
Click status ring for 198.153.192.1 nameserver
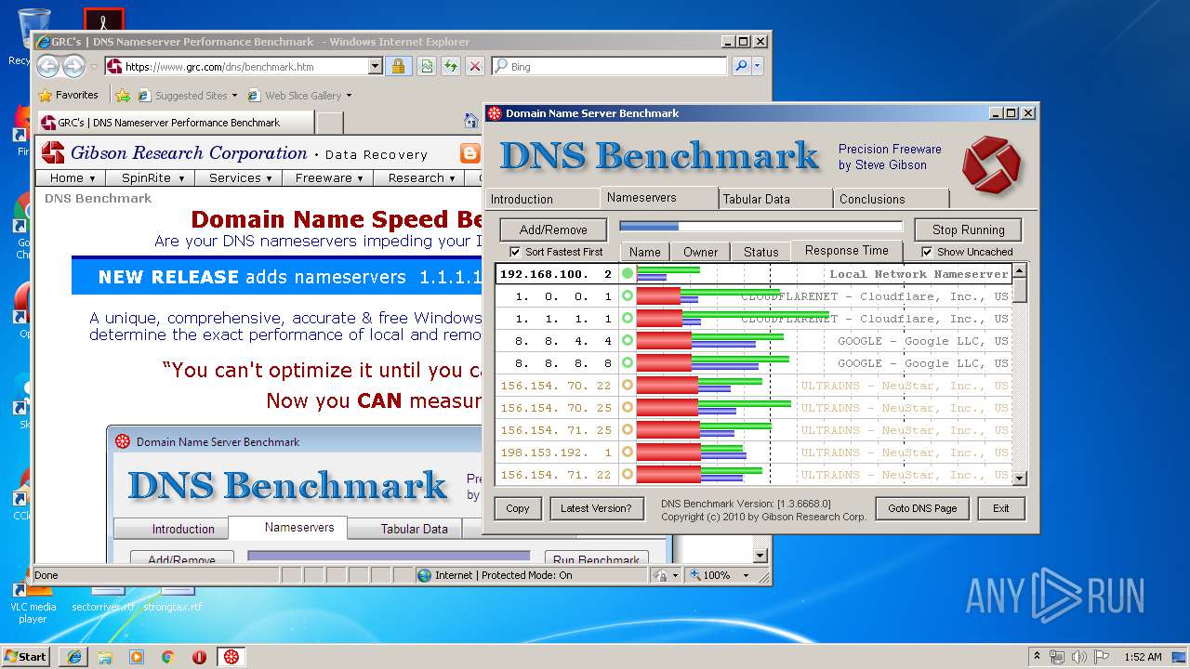628,452
